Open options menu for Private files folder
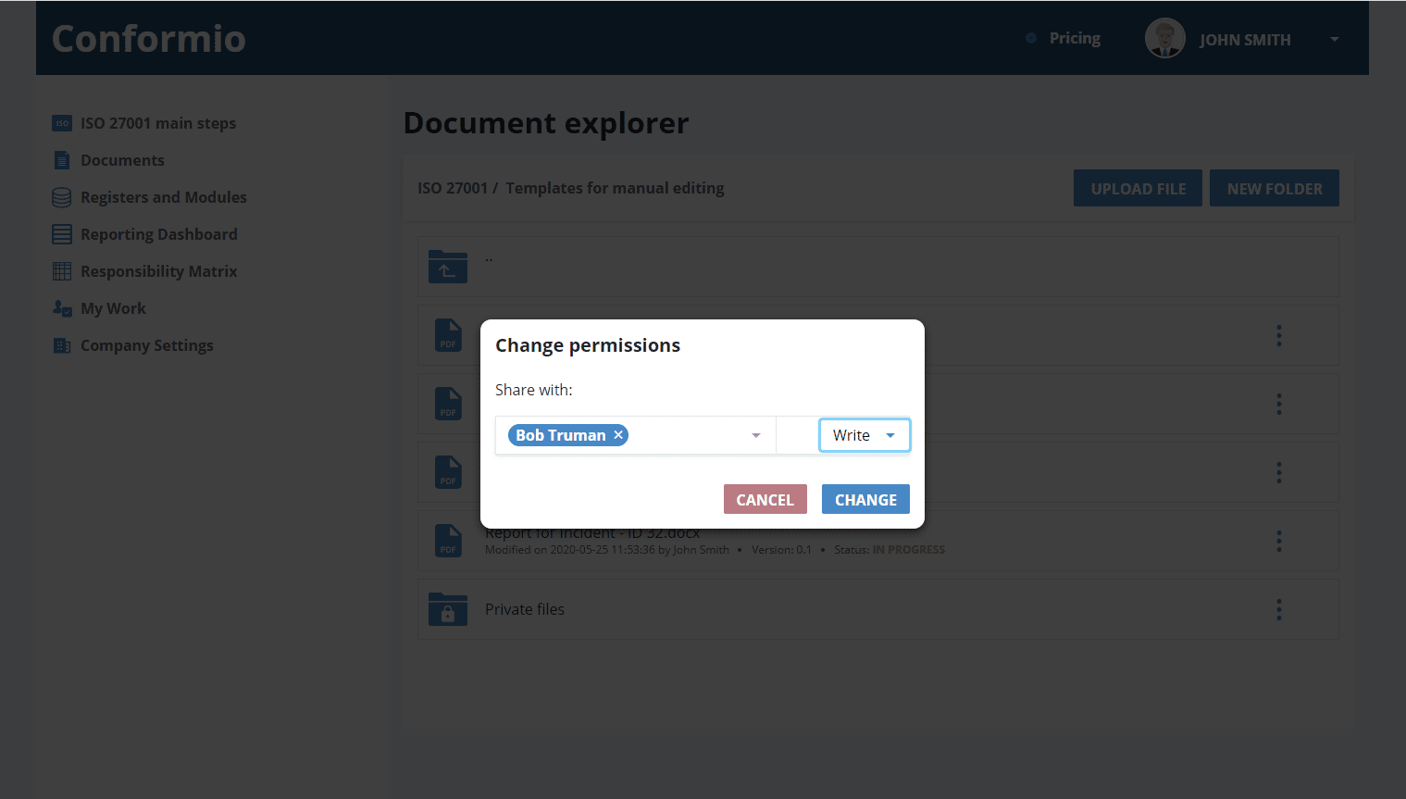The height and width of the screenshot is (799, 1406). pyautogui.click(x=1279, y=609)
